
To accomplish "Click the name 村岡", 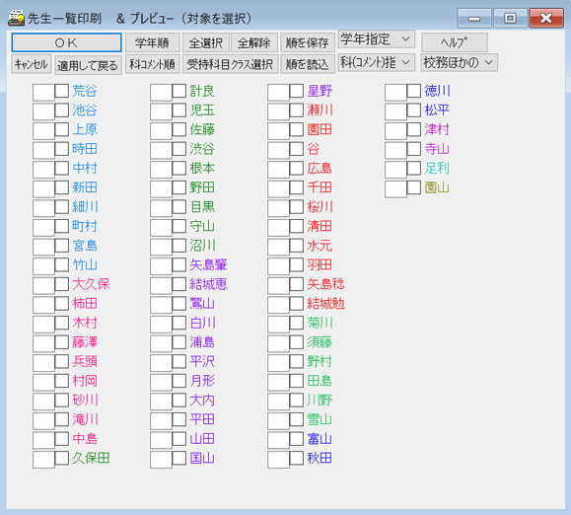I will (x=85, y=381).
